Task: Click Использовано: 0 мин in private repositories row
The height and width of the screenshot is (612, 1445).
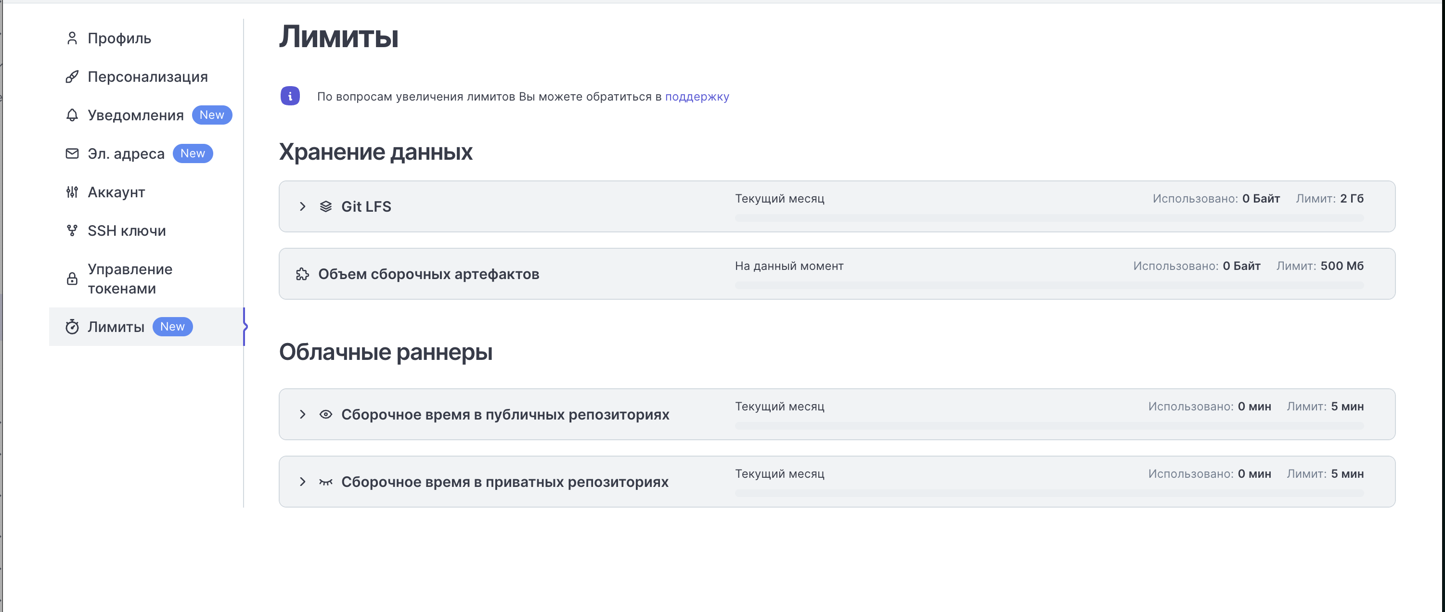Action: point(1210,473)
